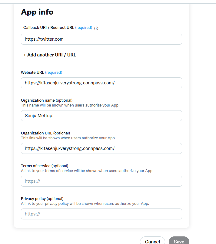Viewport: 216px width, 244px height.
Task: Click the Callback URI / Redirect URL label
Action: 48,28
